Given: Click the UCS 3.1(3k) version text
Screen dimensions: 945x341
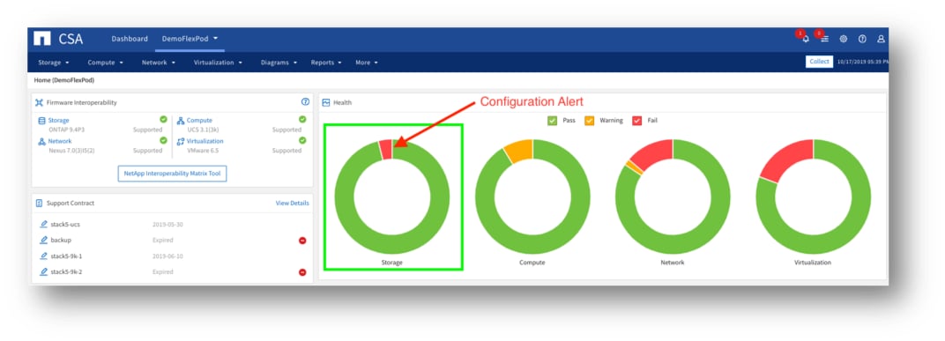Looking at the screenshot, I should (x=203, y=130).
